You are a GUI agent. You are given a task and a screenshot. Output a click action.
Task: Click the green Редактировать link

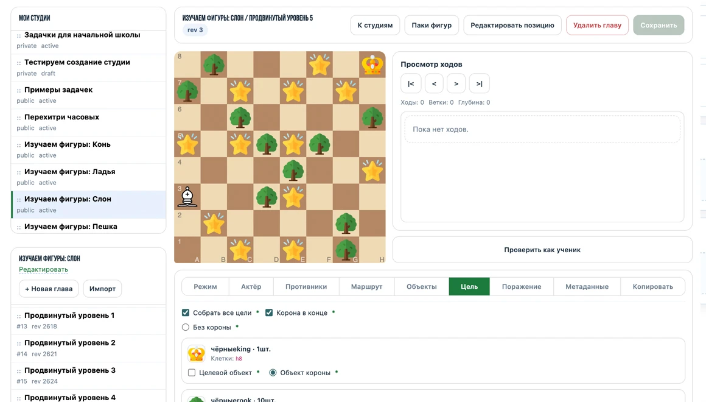[x=43, y=269]
